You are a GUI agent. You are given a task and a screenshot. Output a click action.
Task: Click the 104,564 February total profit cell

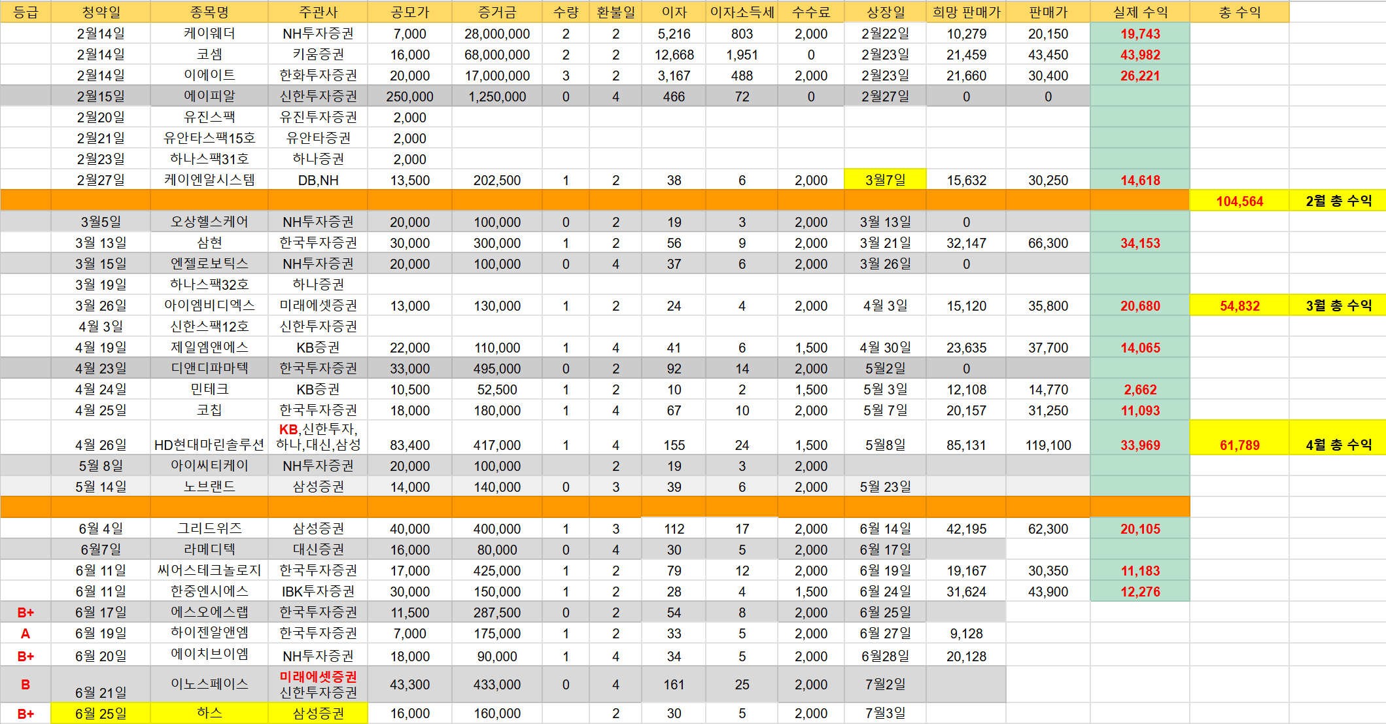point(1239,201)
